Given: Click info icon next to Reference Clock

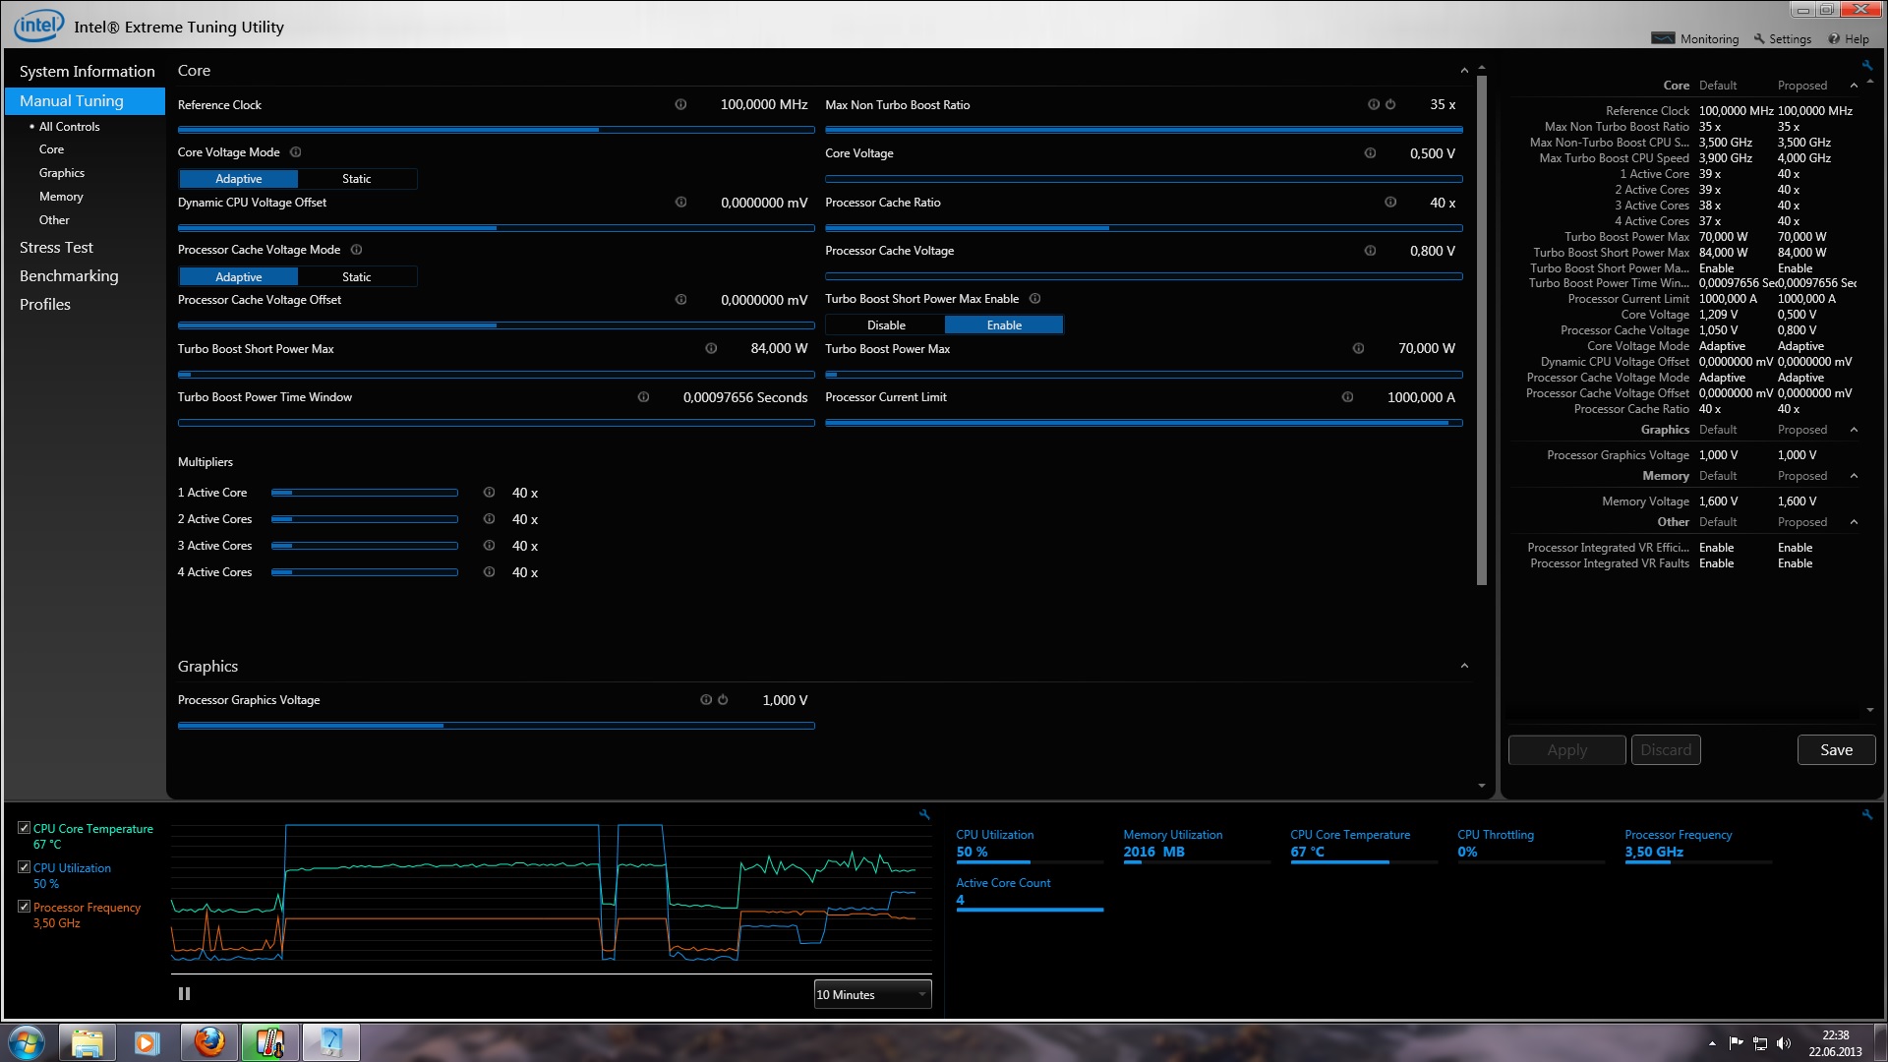Looking at the screenshot, I should coord(680,104).
